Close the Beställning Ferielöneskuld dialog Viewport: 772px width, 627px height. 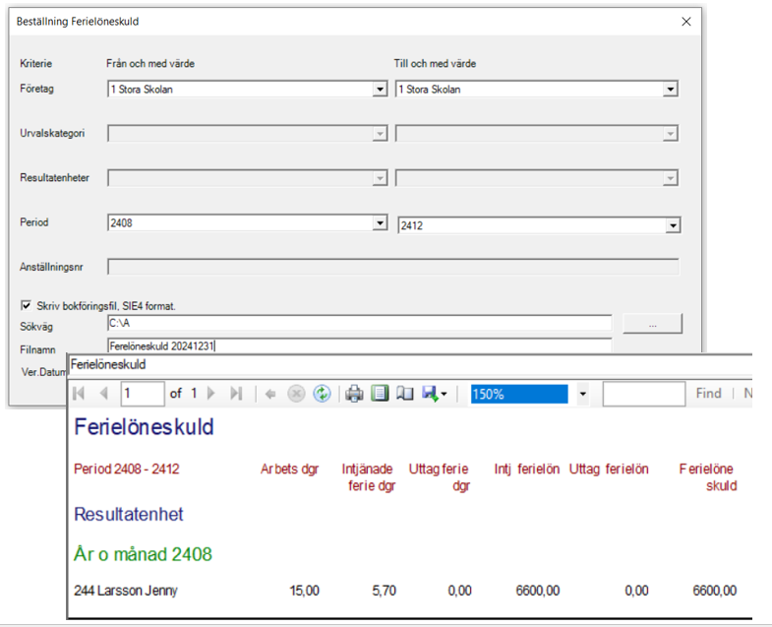[x=686, y=22]
